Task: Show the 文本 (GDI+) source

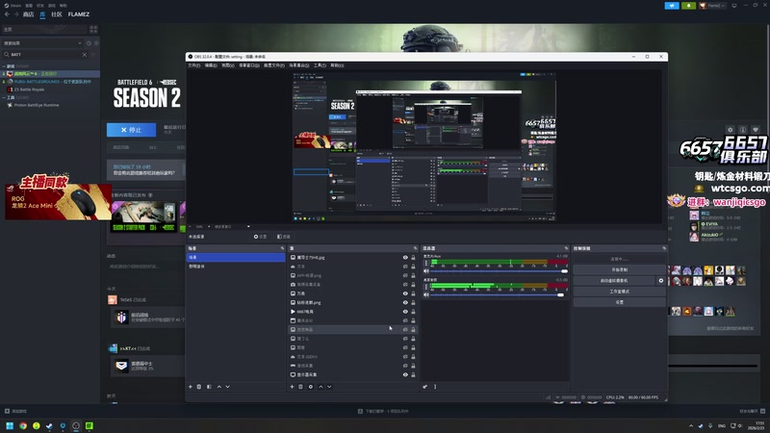Action: tap(405, 357)
